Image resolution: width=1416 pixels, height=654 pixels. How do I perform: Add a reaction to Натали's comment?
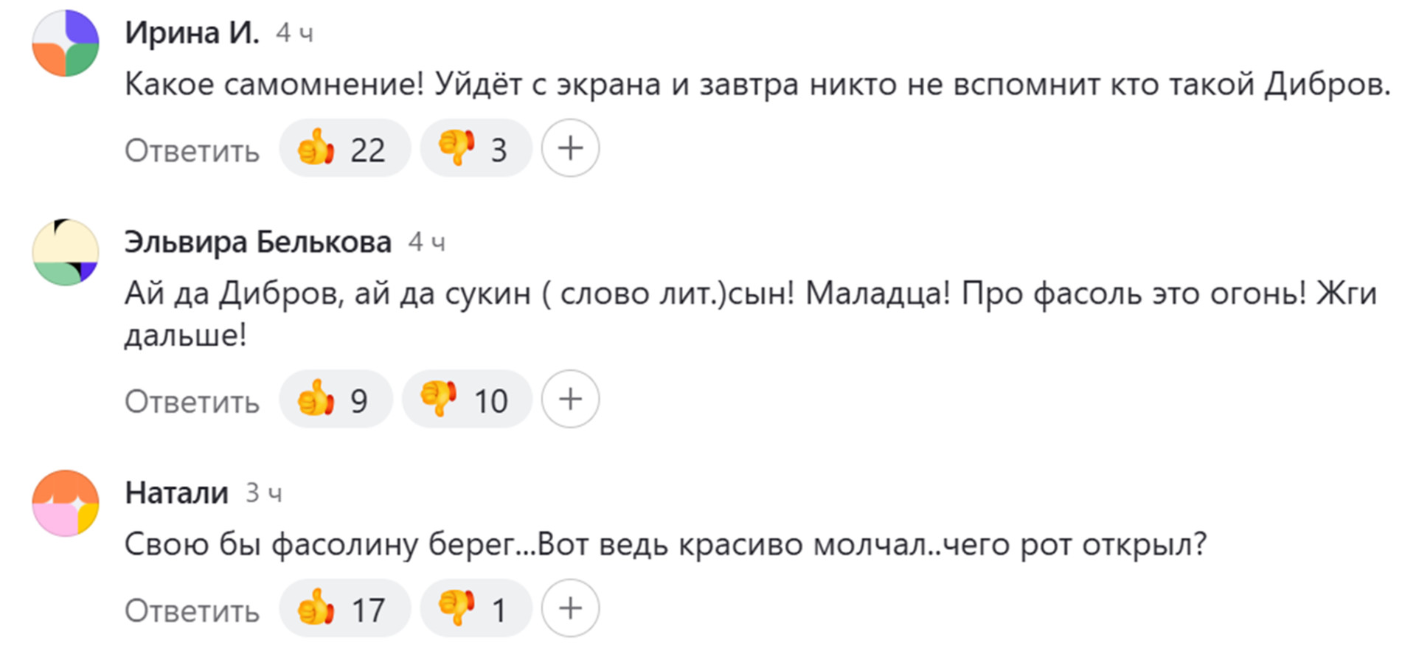point(570,608)
